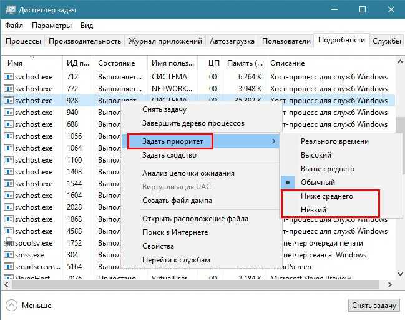Choose Поиск в Интернете

coord(175,232)
